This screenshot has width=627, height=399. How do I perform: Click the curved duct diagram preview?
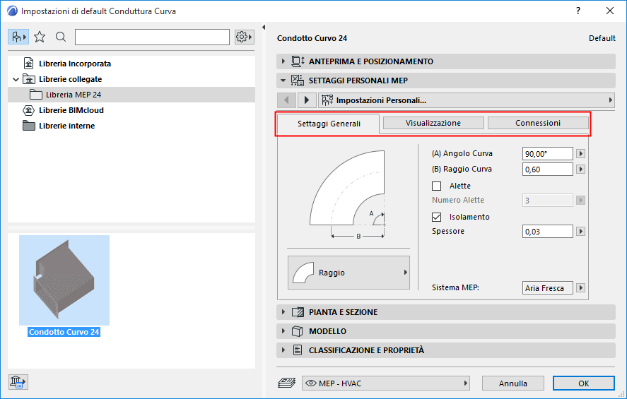tap(348, 194)
